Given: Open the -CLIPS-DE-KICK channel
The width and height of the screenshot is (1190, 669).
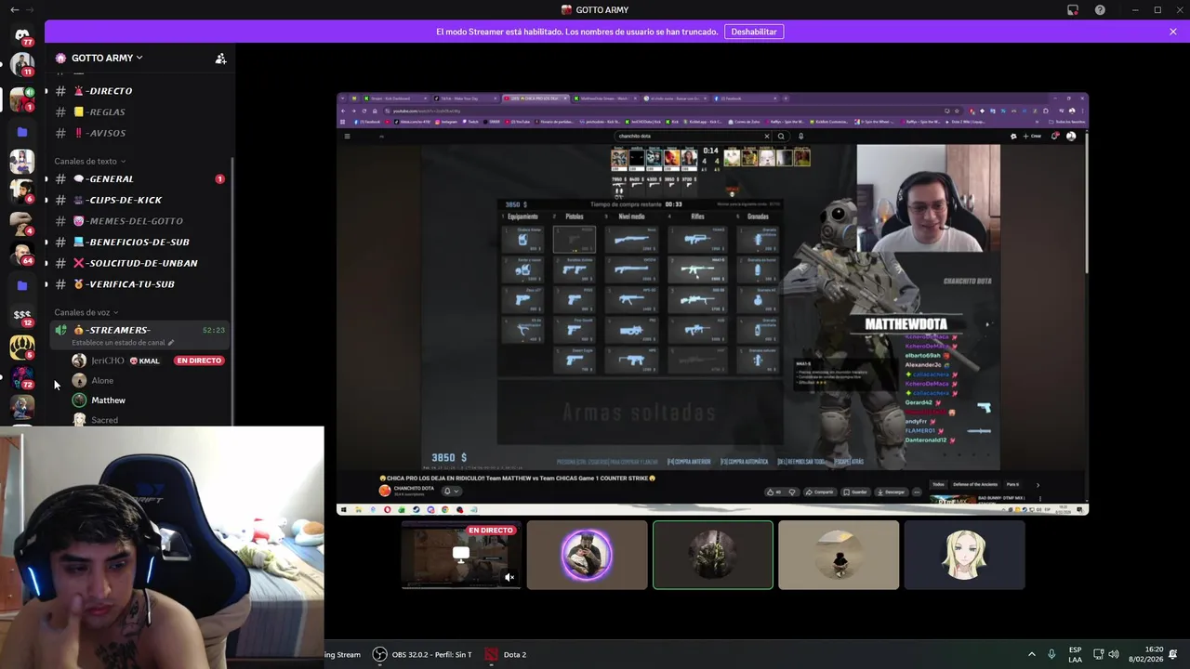Looking at the screenshot, I should tap(139, 200).
